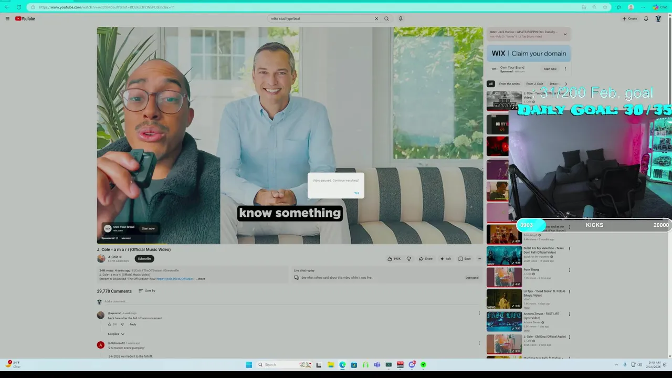Image resolution: width=672 pixels, height=378 pixels.
Task: Click the Ask button below video
Action: (446, 259)
